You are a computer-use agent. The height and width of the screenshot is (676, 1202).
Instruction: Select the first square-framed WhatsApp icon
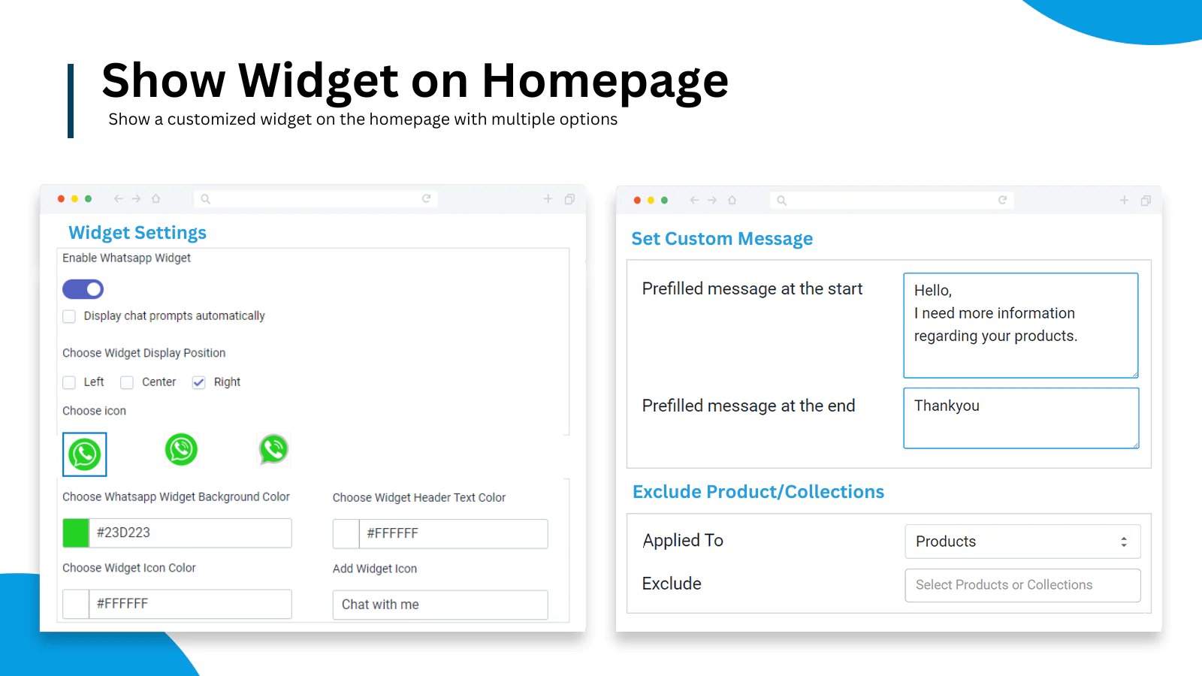[x=84, y=454]
